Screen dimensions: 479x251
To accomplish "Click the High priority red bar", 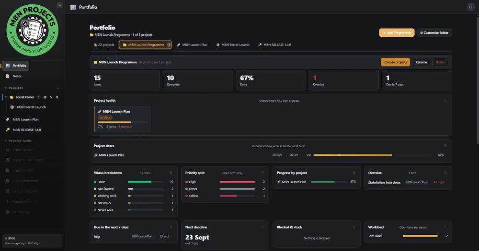I will coord(237,182).
